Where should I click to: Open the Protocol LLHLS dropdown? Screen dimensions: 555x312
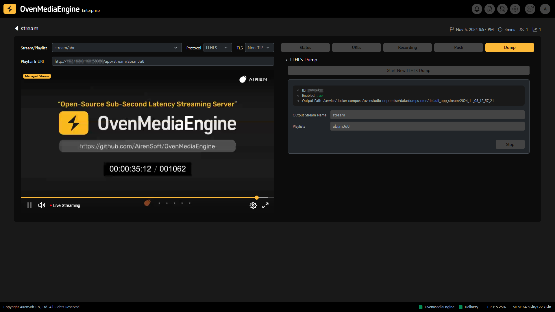[x=217, y=48]
